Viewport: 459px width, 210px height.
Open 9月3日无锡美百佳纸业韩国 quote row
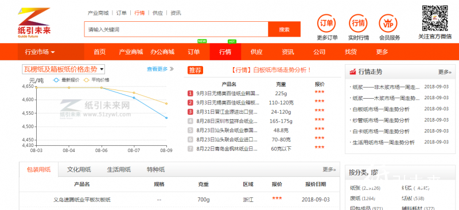pyautogui.click(x=228, y=94)
